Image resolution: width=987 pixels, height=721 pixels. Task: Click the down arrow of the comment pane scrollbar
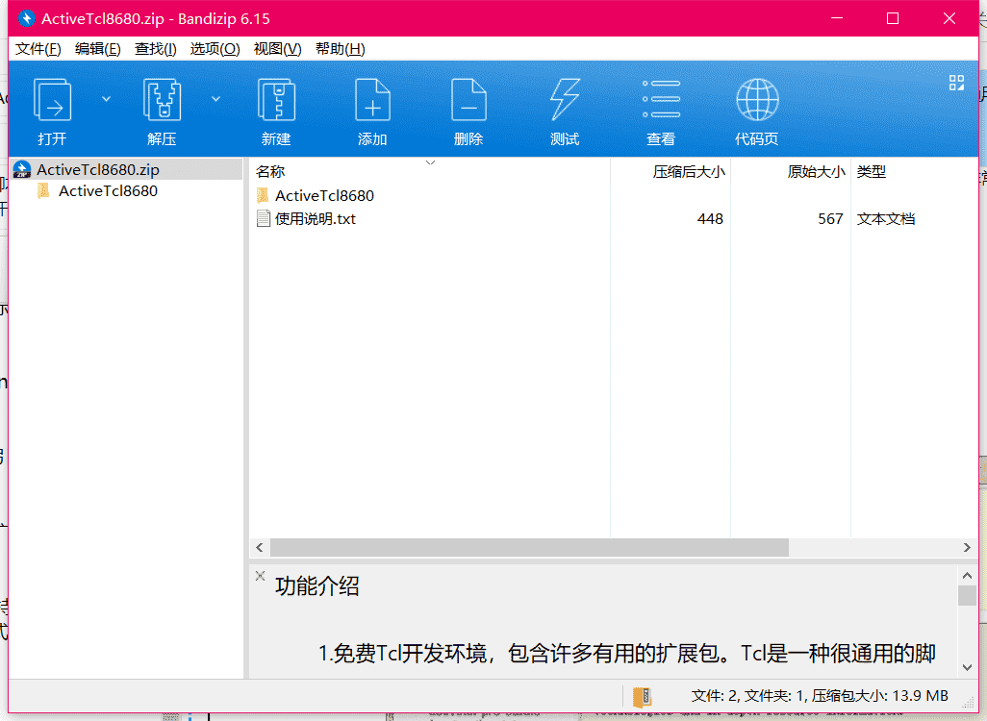[968, 667]
